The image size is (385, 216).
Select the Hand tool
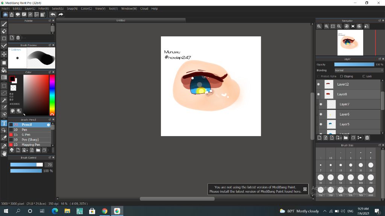[x=4, y=153]
